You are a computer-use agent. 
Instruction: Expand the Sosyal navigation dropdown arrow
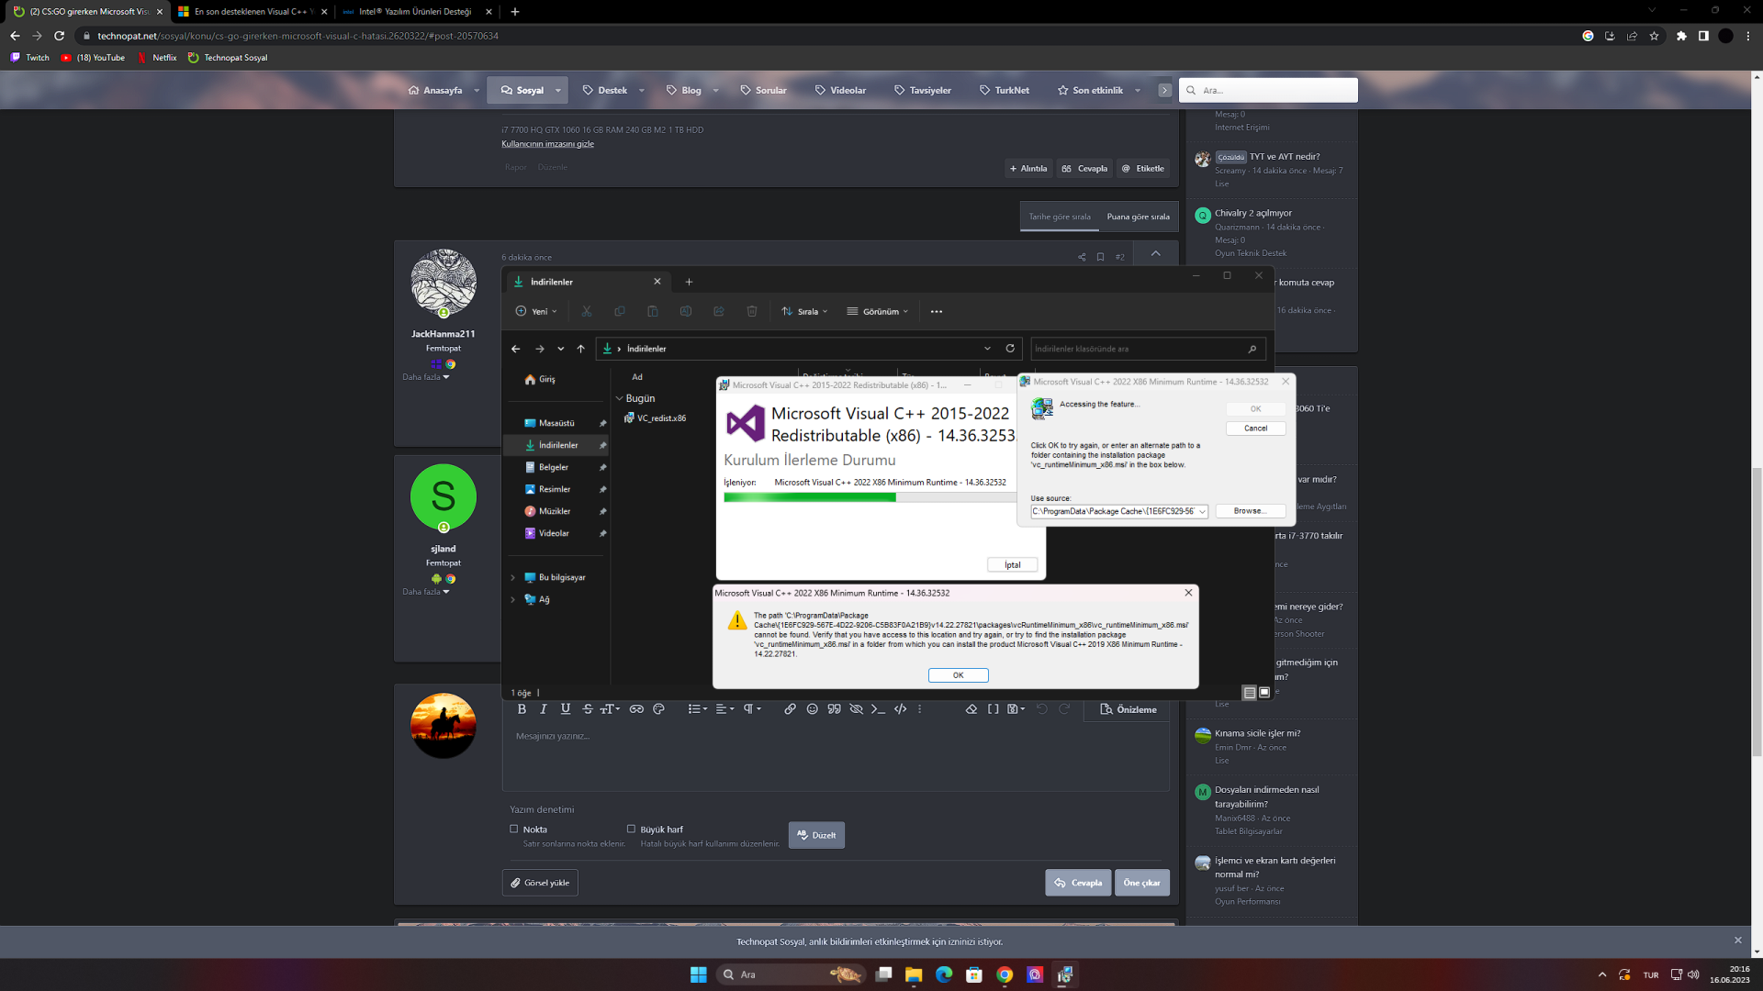point(558,91)
